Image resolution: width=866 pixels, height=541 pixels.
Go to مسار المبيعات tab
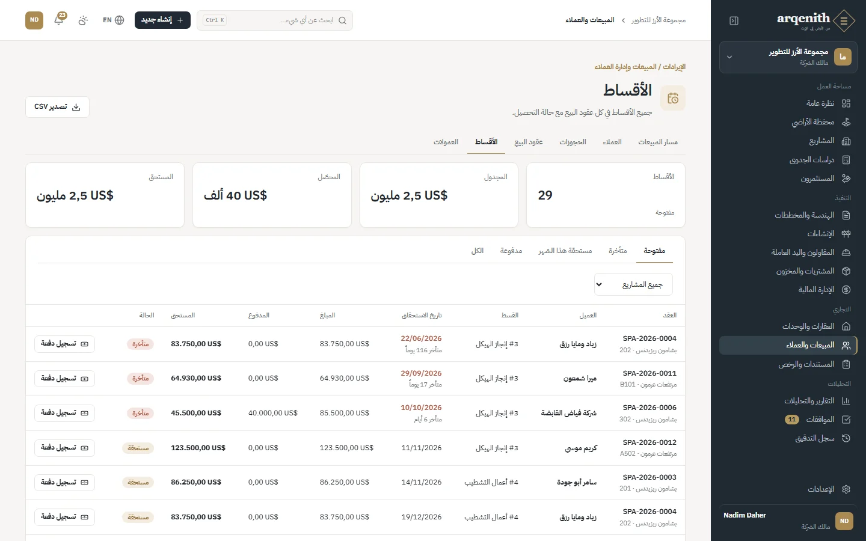(x=658, y=142)
